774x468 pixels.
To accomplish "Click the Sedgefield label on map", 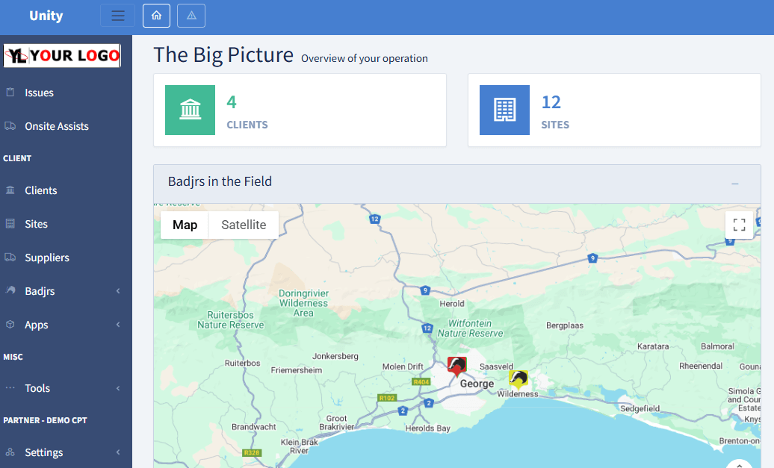I will tap(640, 408).
